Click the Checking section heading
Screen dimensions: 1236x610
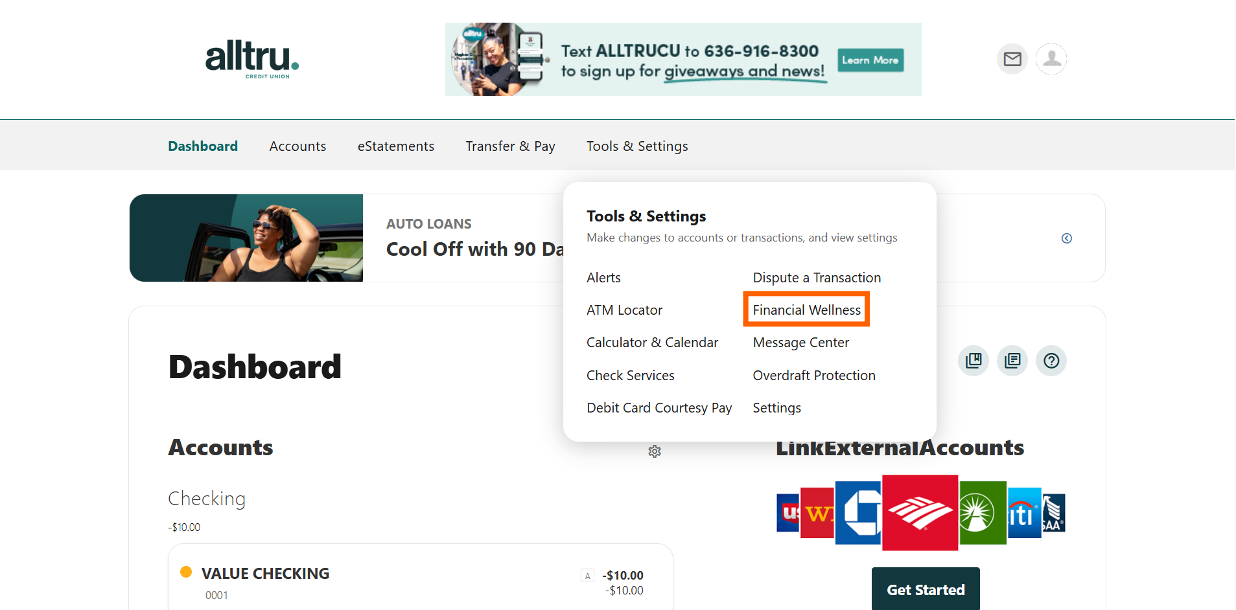(x=207, y=499)
